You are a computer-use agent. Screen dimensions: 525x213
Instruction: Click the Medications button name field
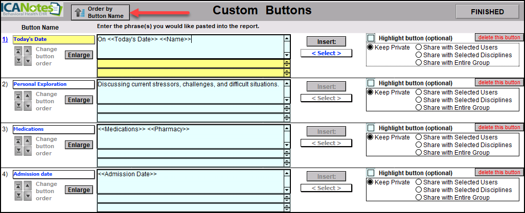point(53,129)
